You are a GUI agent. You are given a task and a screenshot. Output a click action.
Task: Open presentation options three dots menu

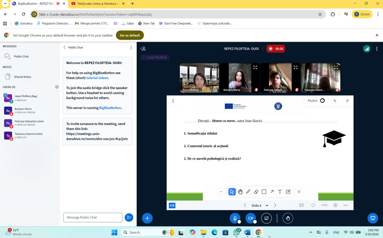pyautogui.click(x=173, y=101)
